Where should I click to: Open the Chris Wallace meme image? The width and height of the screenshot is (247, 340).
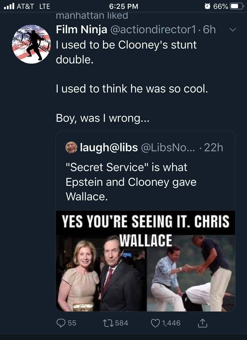point(145,261)
